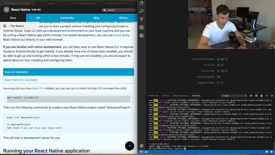275x155 pixels.
Task: Close the terminal panel
Action: 272,96
